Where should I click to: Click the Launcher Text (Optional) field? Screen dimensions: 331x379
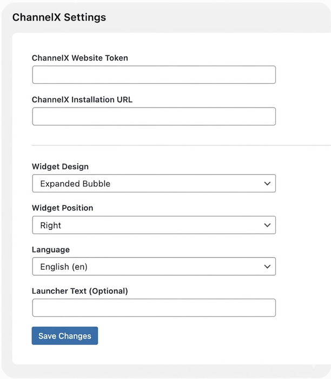coord(154,308)
